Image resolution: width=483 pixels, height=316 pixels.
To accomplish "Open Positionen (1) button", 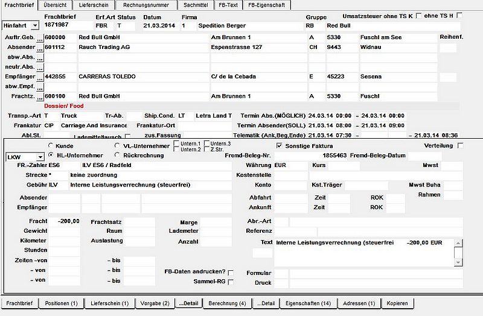I will [62, 303].
